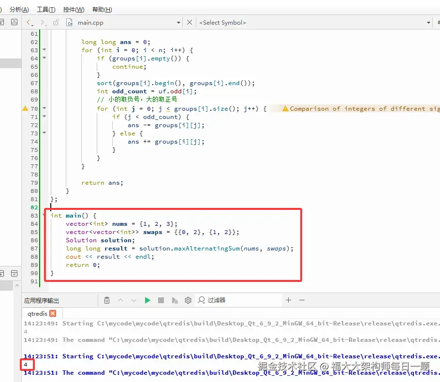The height and width of the screenshot is (382, 440).
Task: Collapse the else block at line 73
Action: click(44, 133)
